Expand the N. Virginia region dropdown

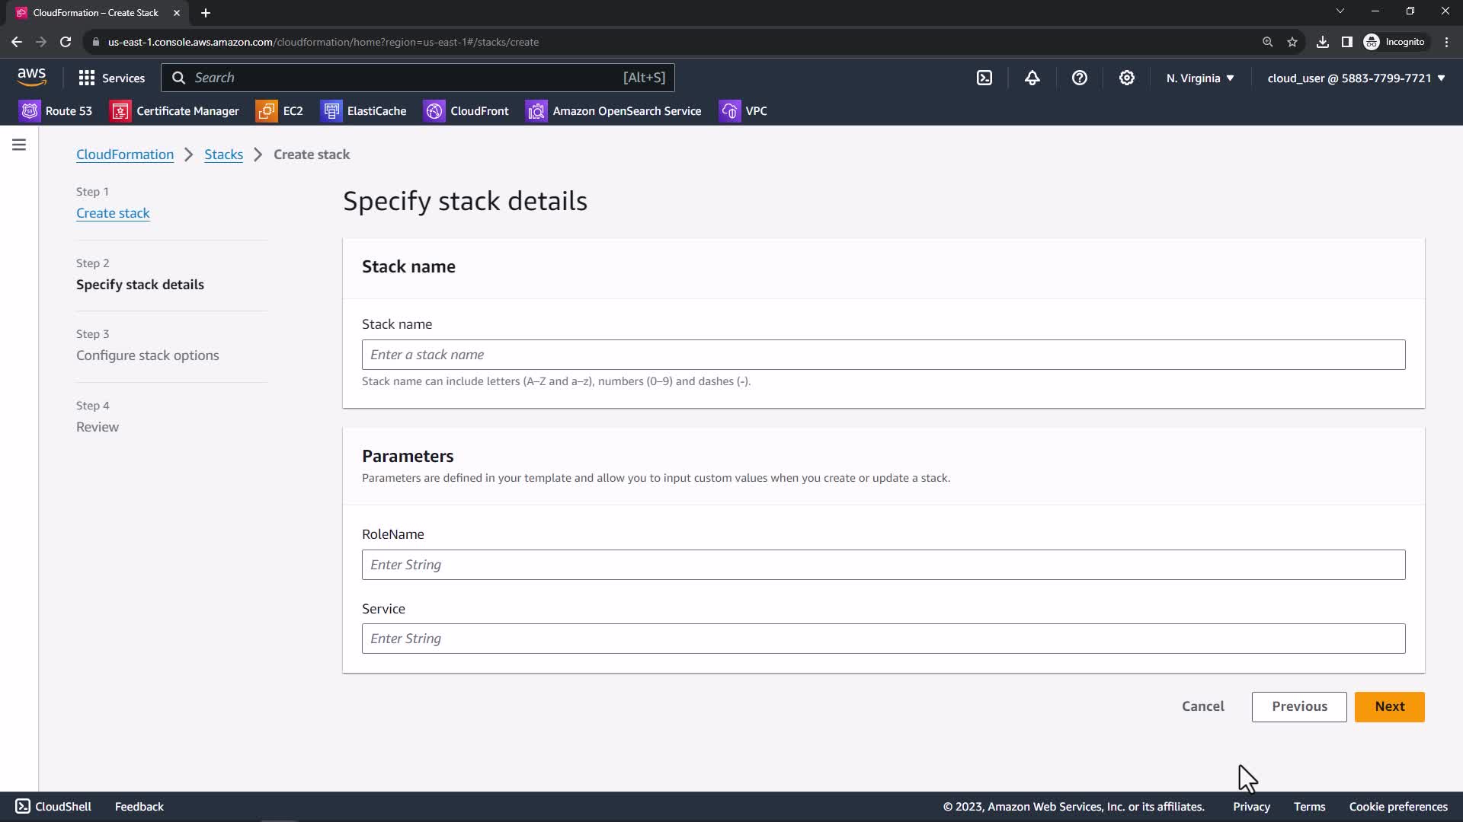click(x=1200, y=78)
